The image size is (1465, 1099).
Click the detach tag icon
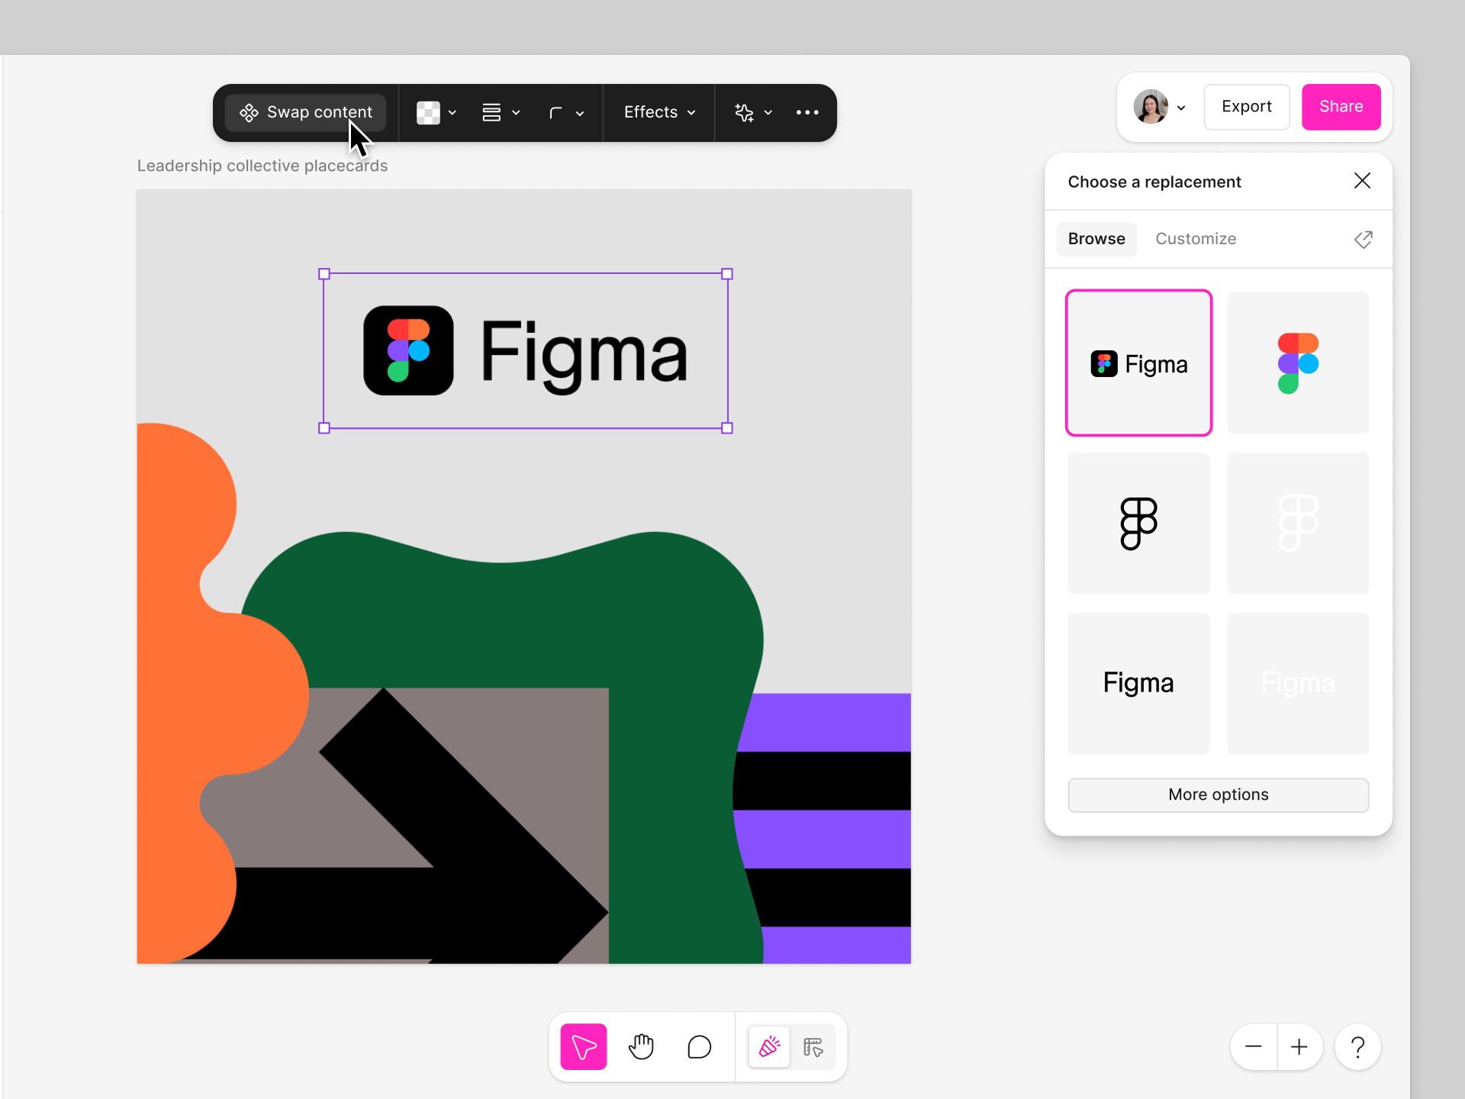pyautogui.click(x=1363, y=240)
